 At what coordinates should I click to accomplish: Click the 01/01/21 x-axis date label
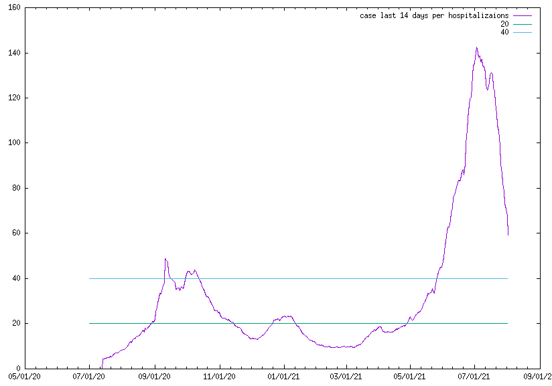(x=284, y=377)
